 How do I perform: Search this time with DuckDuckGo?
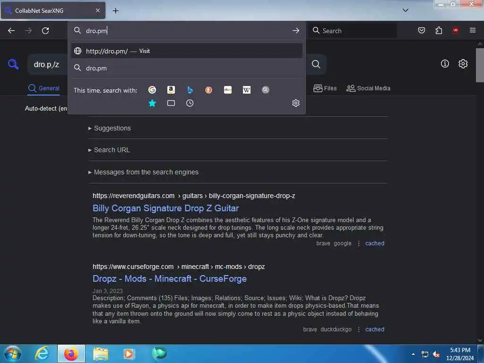point(208,90)
